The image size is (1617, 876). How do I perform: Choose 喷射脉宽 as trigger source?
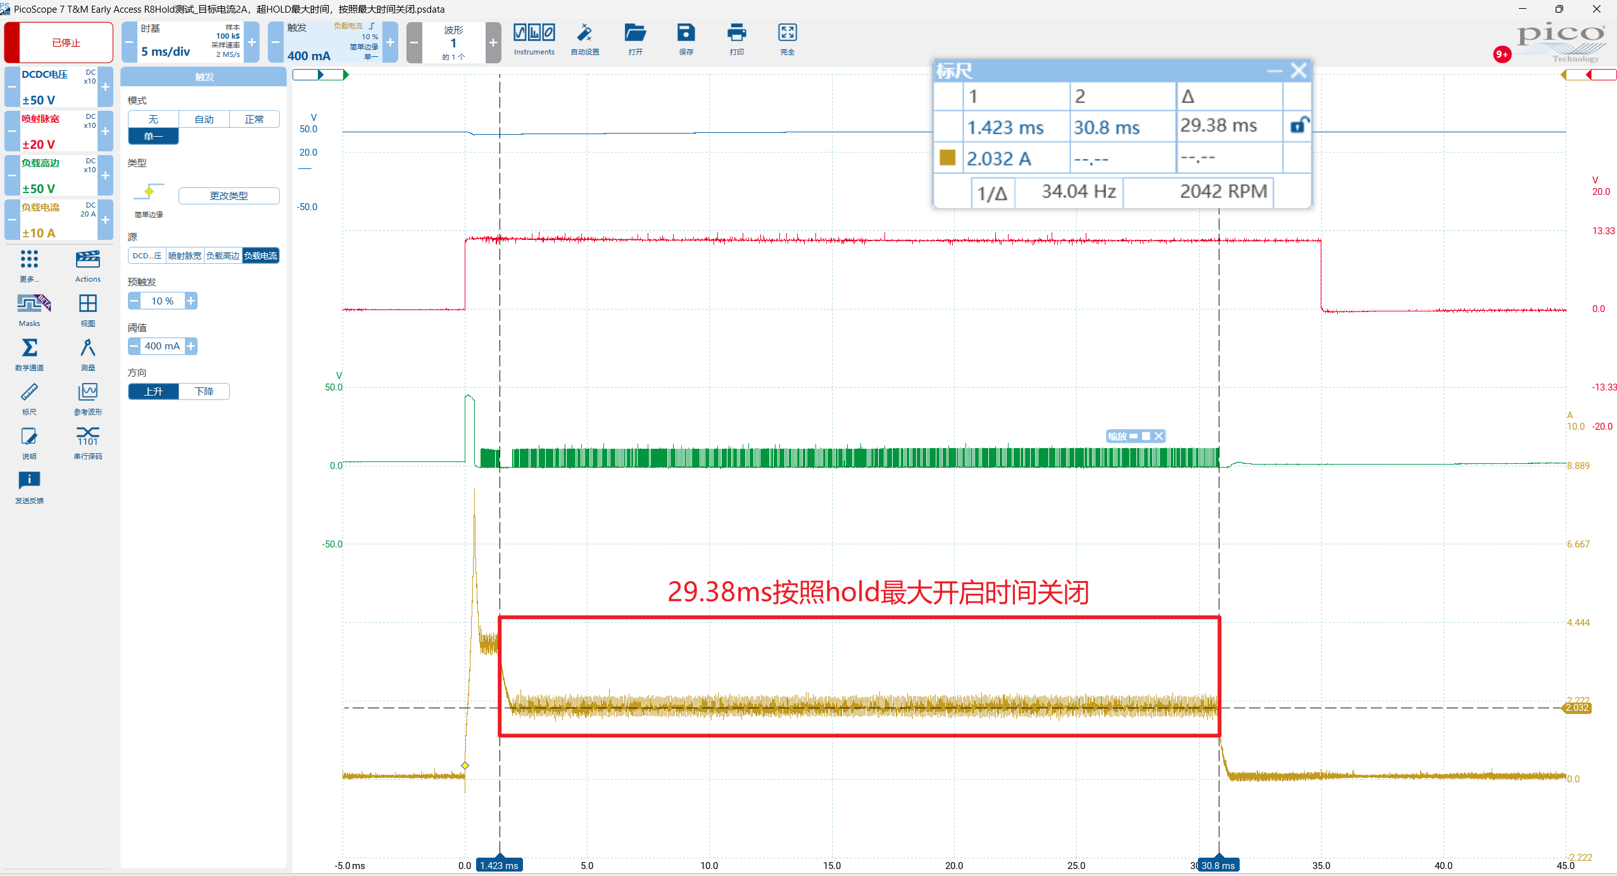185,256
